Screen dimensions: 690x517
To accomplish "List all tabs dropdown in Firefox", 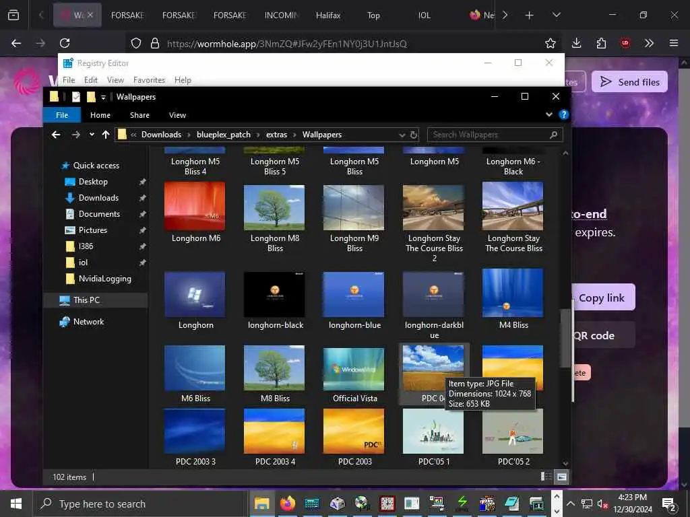I will [556, 15].
